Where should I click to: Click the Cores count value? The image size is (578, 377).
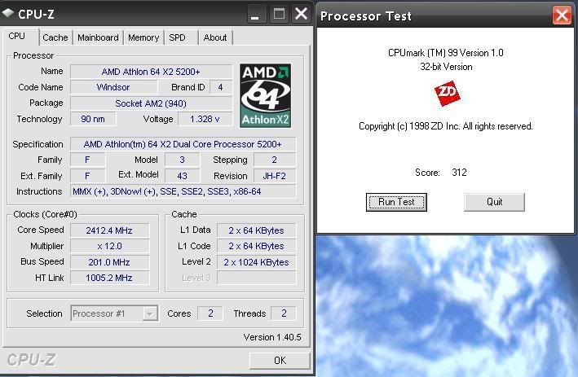click(x=210, y=313)
